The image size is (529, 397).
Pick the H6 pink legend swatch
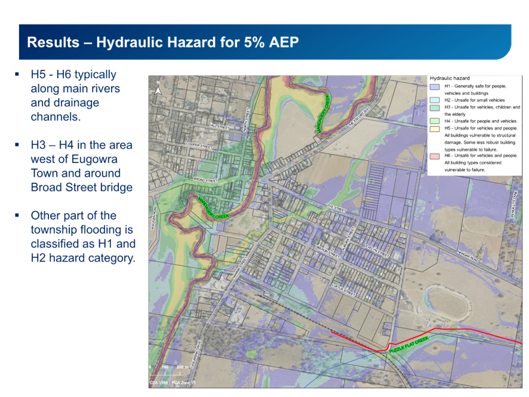435,156
